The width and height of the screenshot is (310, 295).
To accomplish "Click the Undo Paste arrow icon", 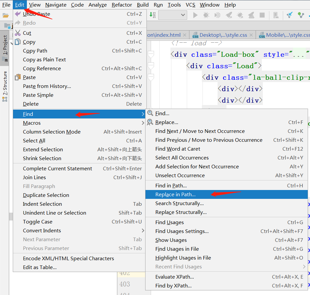I will point(18,14).
